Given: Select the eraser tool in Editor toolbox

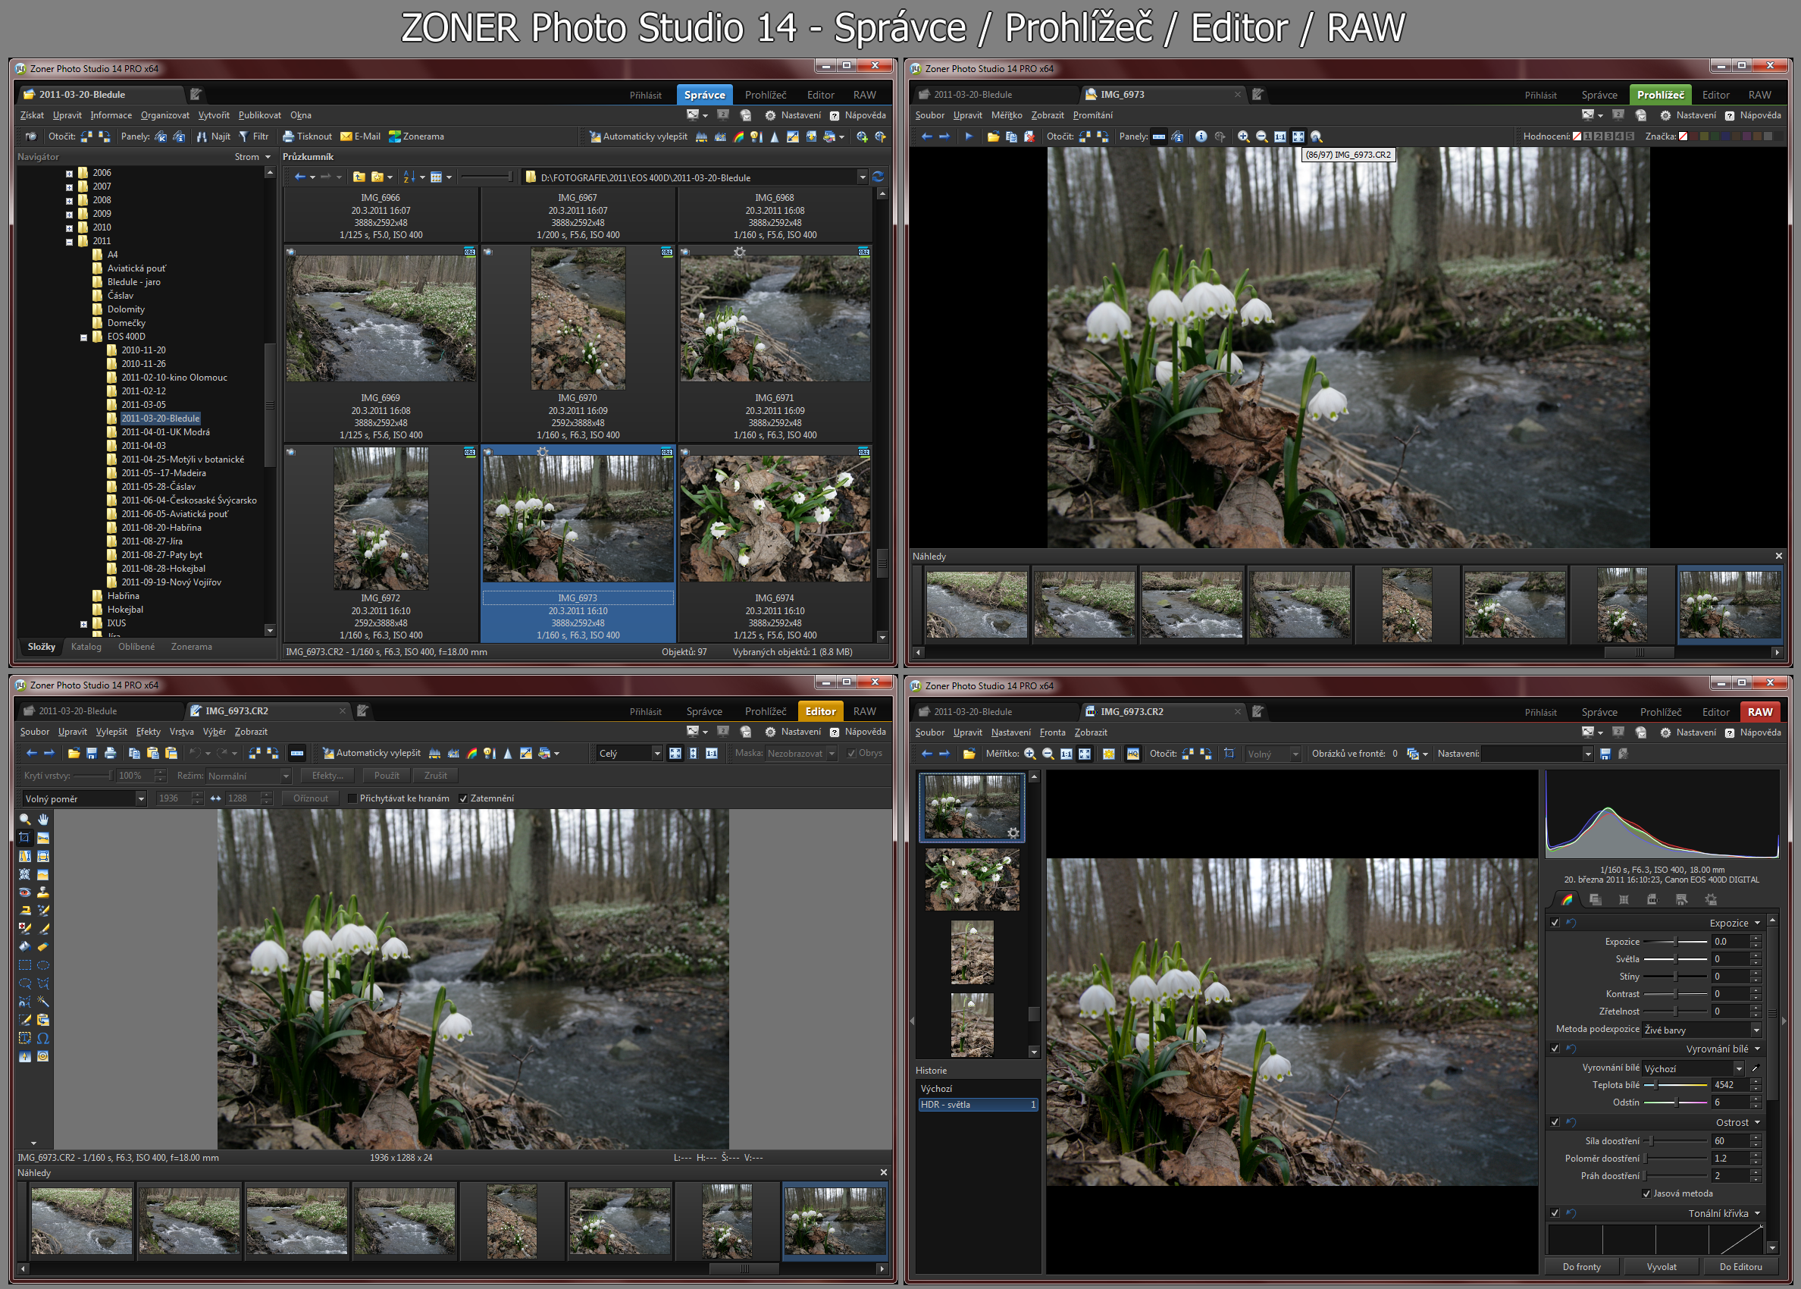Looking at the screenshot, I should point(43,946).
